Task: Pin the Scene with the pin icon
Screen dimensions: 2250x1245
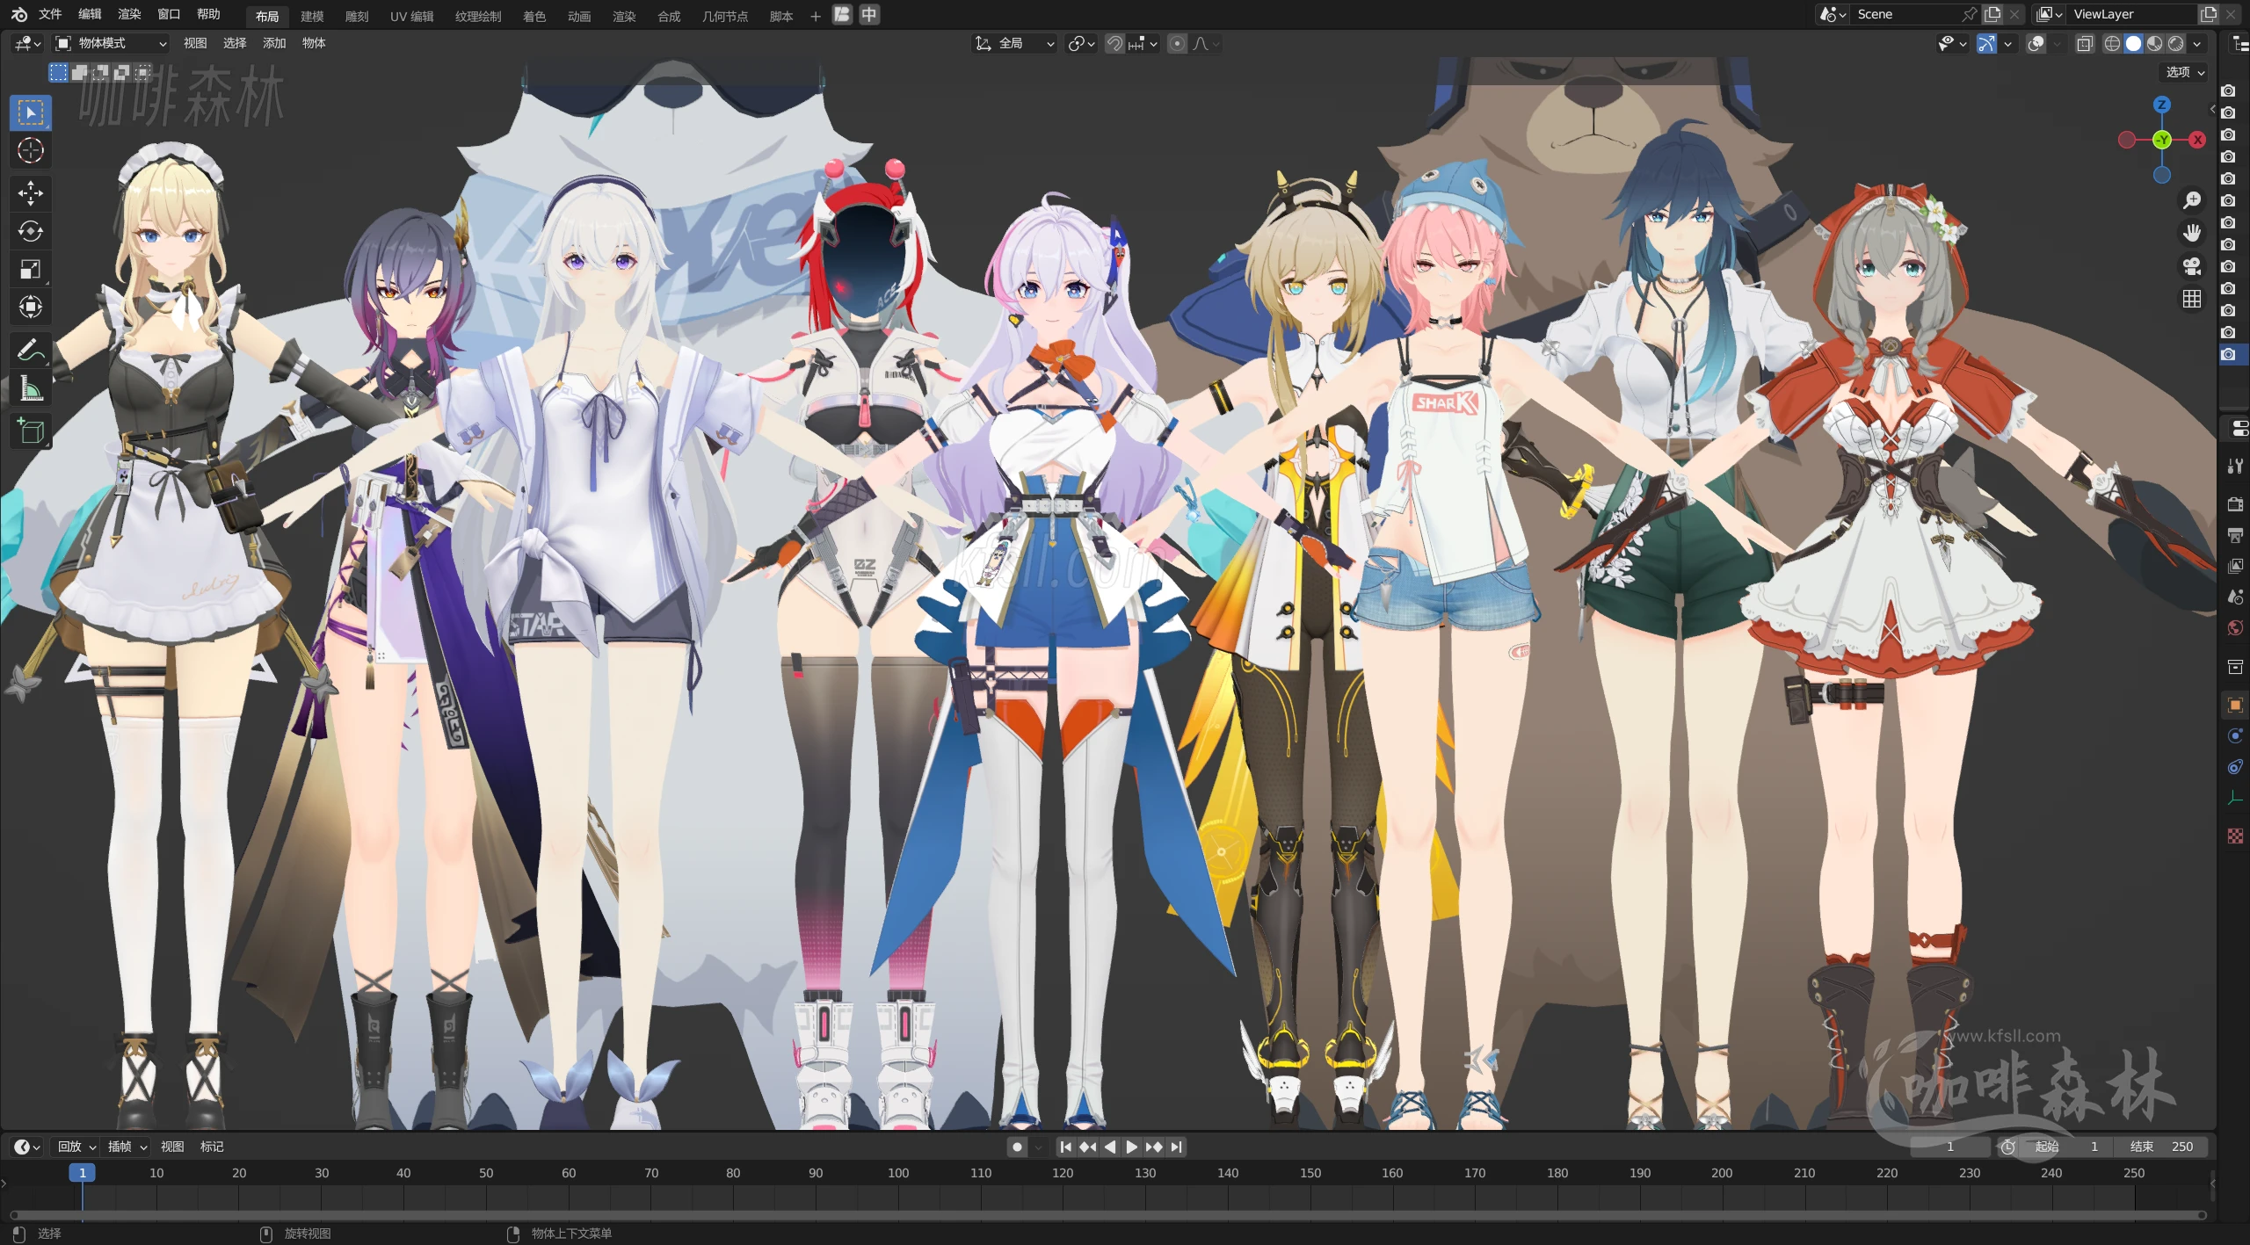Action: pos(1970,14)
